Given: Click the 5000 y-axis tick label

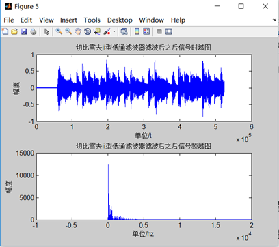Looking at the screenshot, I should [27, 198].
